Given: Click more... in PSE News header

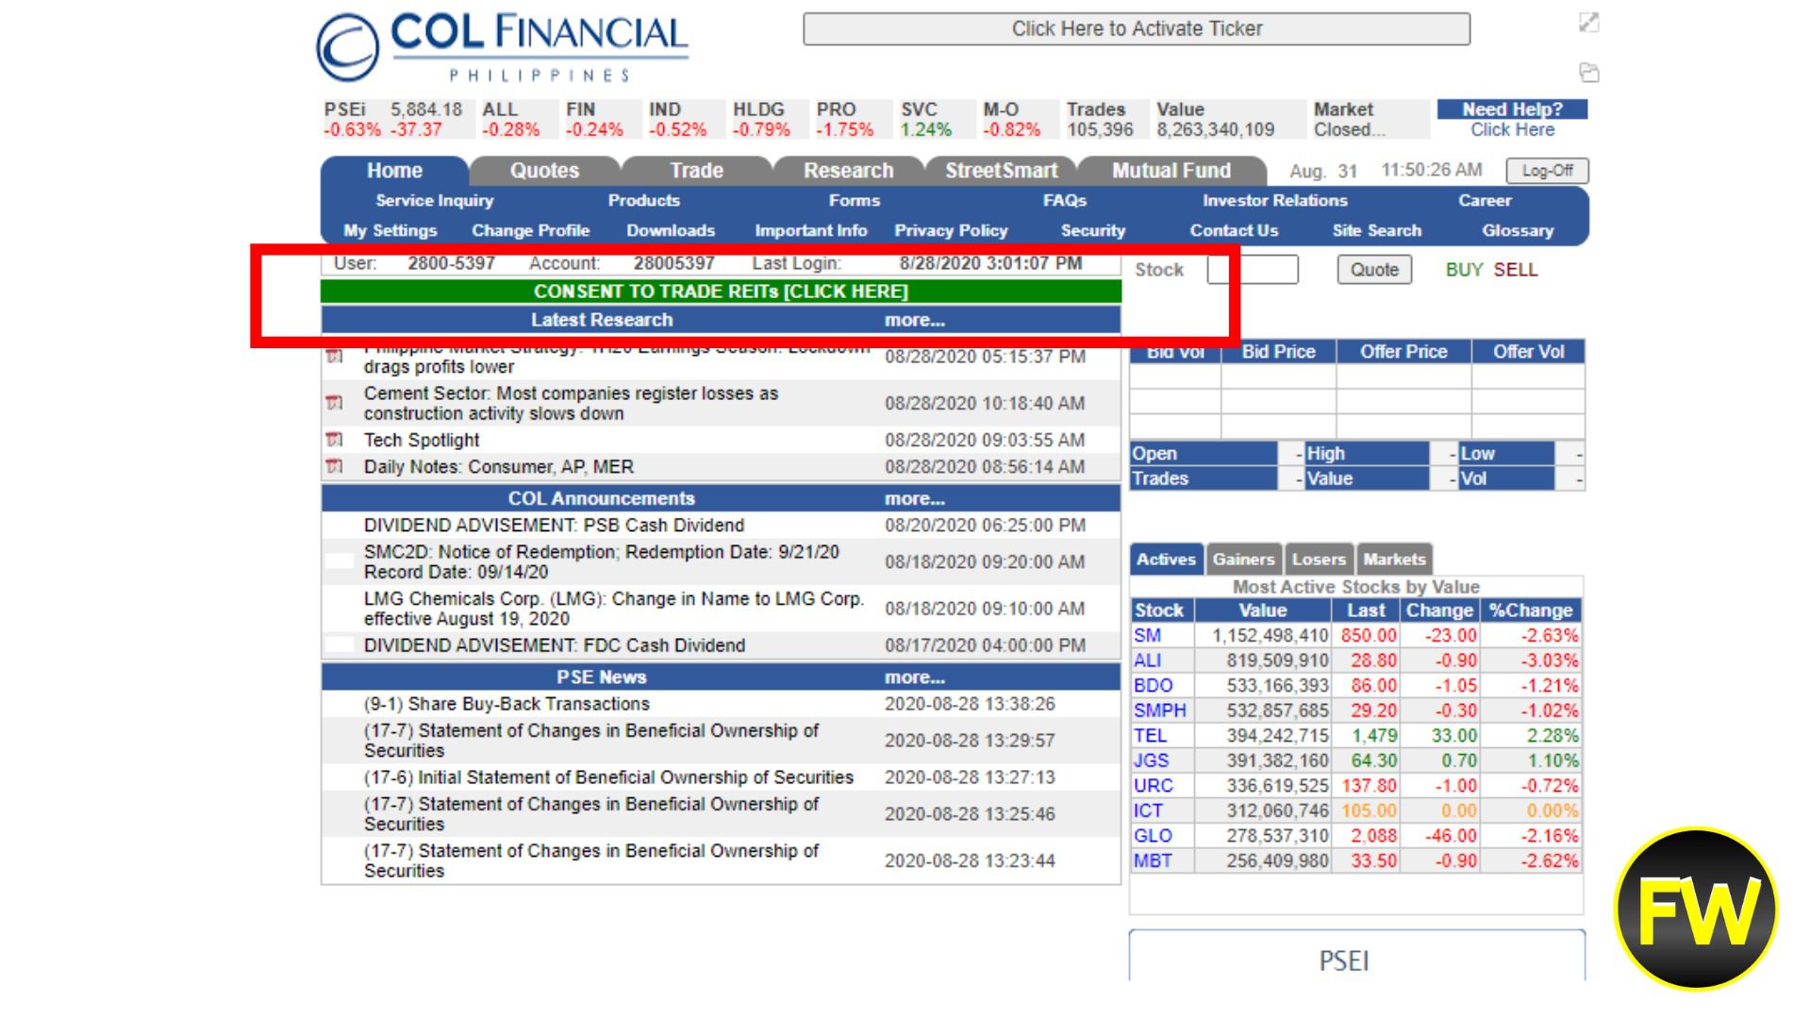Looking at the screenshot, I should tap(914, 677).
